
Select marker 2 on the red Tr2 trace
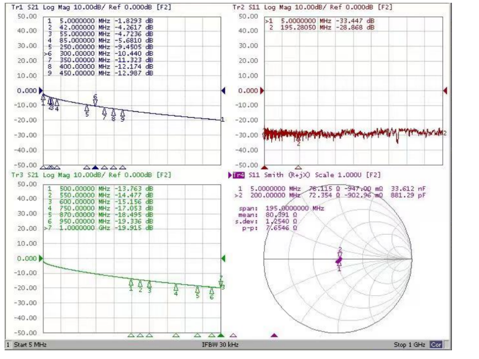click(x=298, y=139)
